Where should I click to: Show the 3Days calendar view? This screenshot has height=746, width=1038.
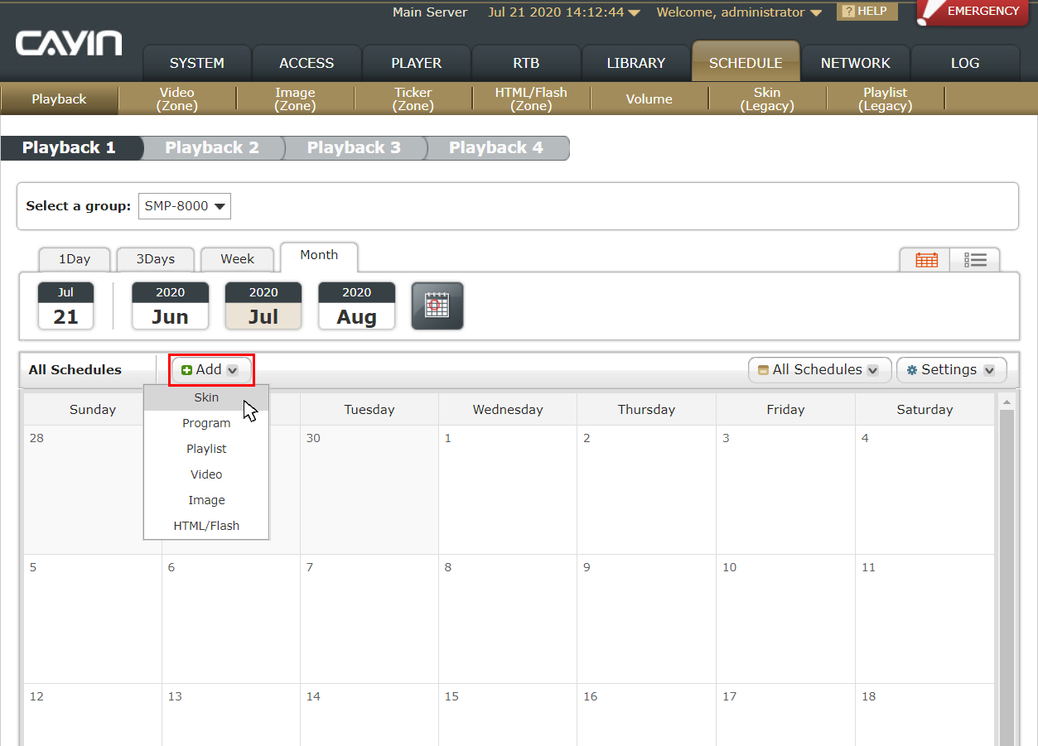click(156, 259)
